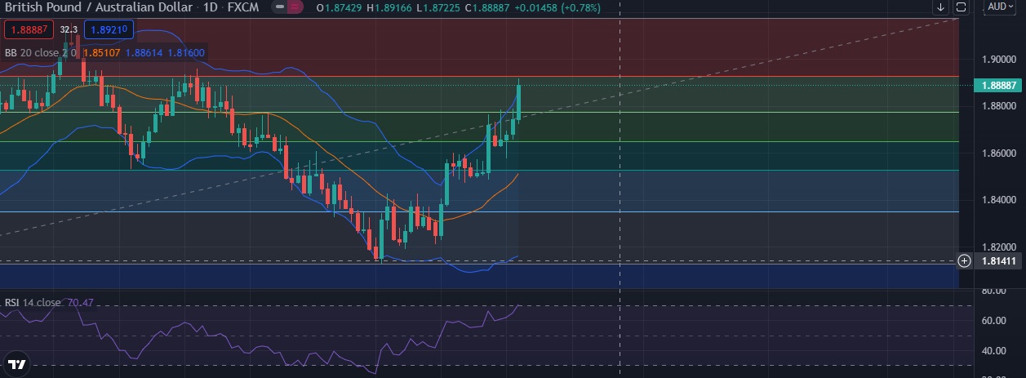Click the TradingView logo icon
1026x378 pixels.
click(16, 364)
